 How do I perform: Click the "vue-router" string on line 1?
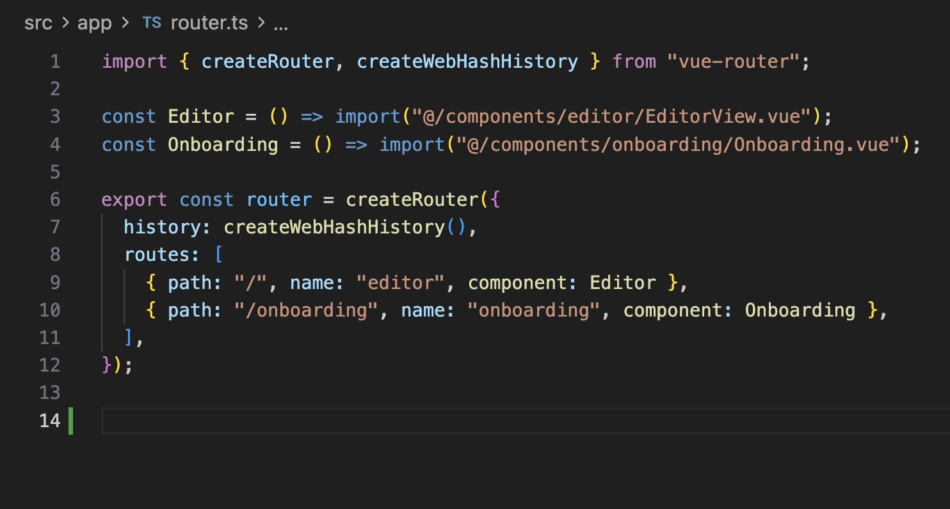[732, 62]
